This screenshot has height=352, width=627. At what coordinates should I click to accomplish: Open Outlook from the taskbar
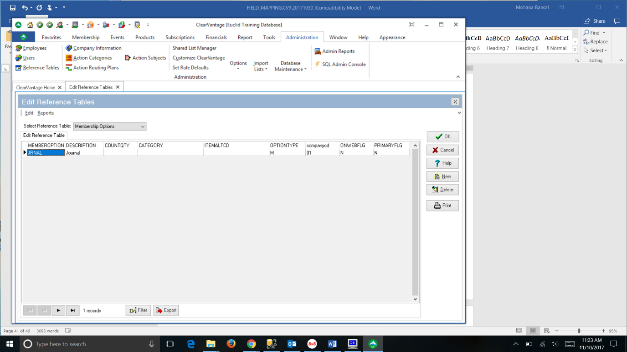[292, 344]
